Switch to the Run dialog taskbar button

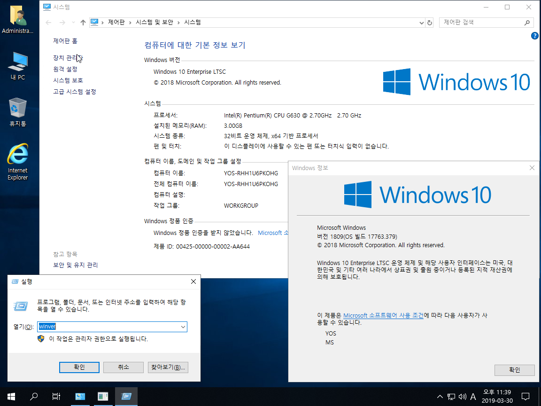click(126, 396)
